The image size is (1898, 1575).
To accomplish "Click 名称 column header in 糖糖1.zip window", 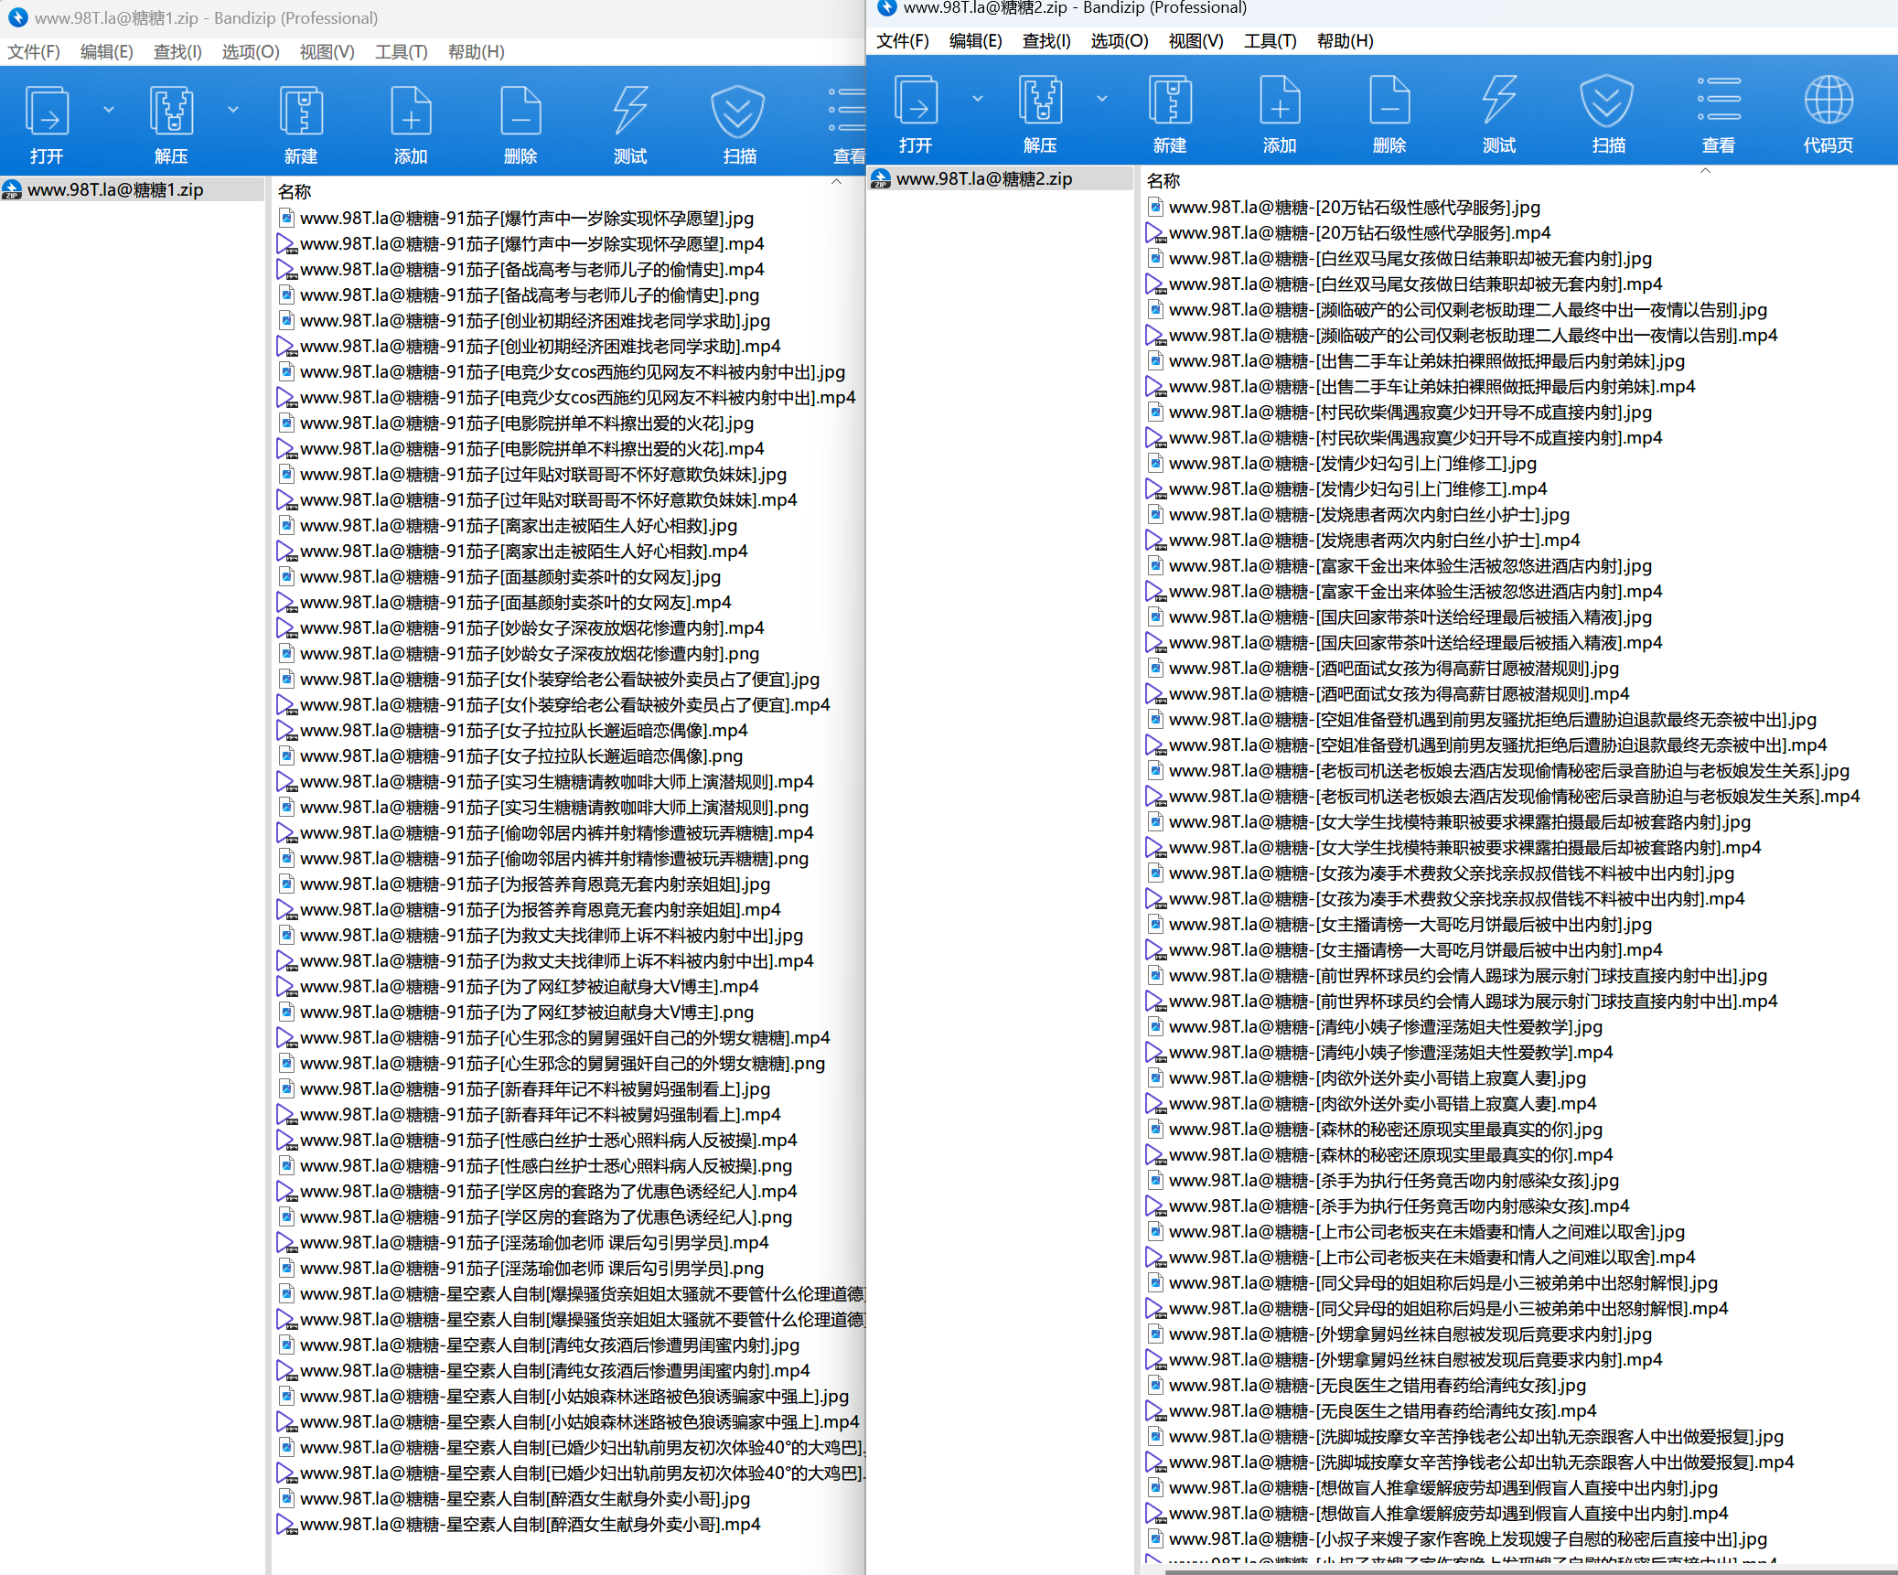I will pos(295,192).
